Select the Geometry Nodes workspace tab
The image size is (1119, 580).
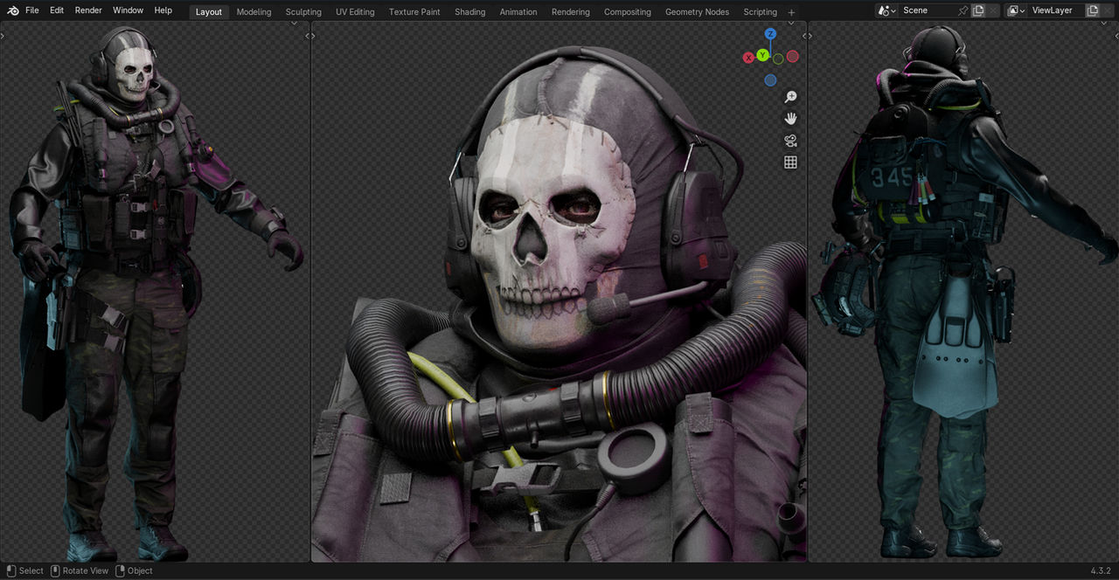pos(697,11)
